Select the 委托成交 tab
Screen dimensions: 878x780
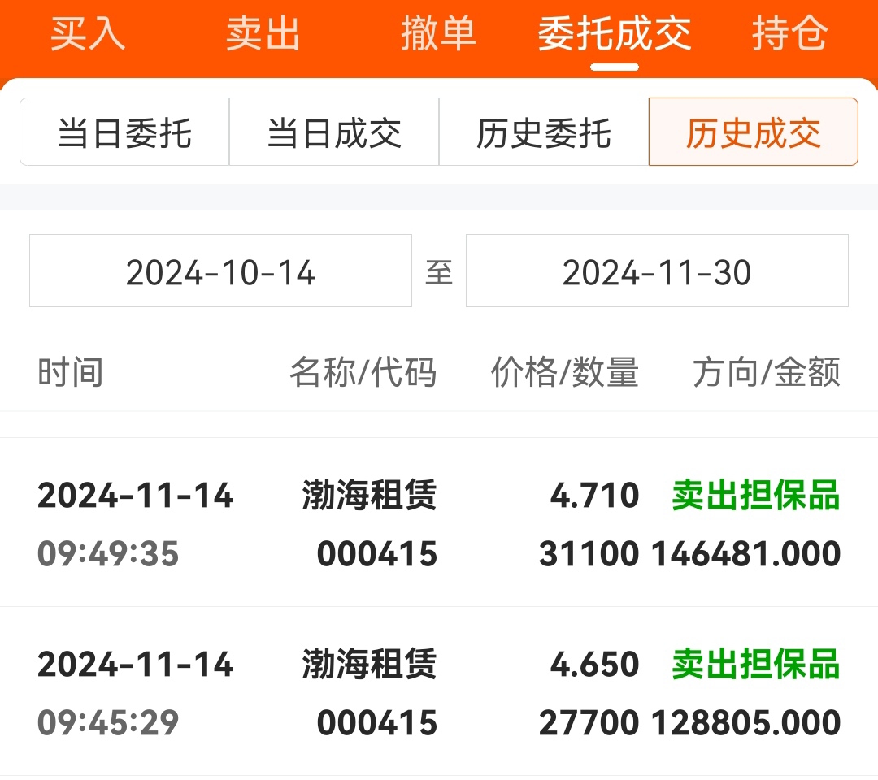[615, 33]
